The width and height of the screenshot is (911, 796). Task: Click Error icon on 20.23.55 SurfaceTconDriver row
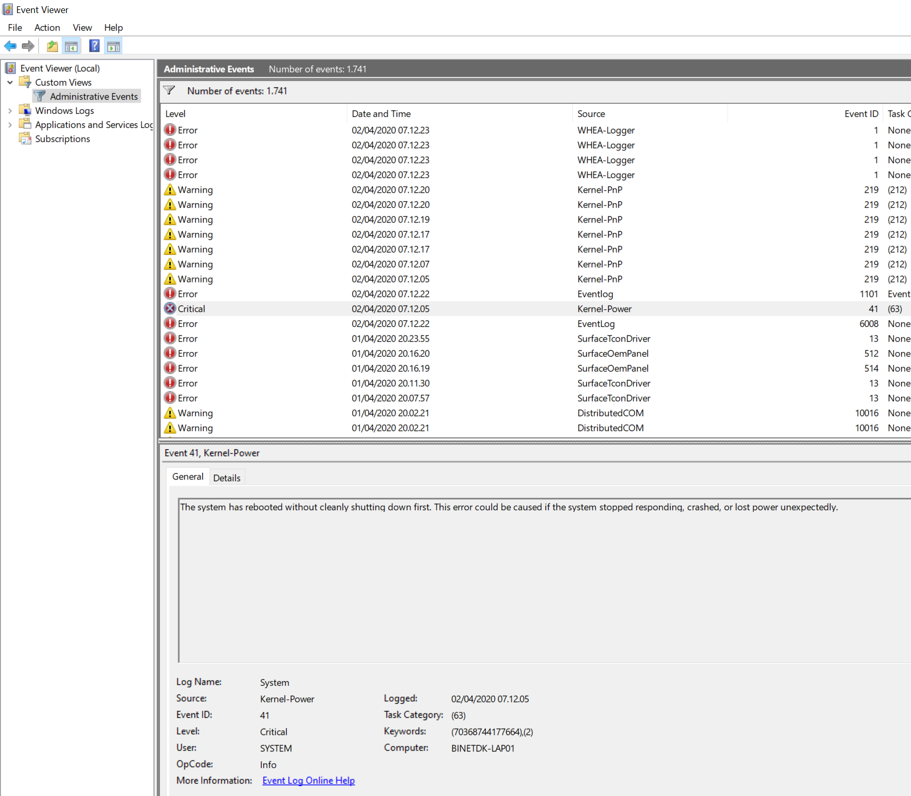tap(170, 338)
